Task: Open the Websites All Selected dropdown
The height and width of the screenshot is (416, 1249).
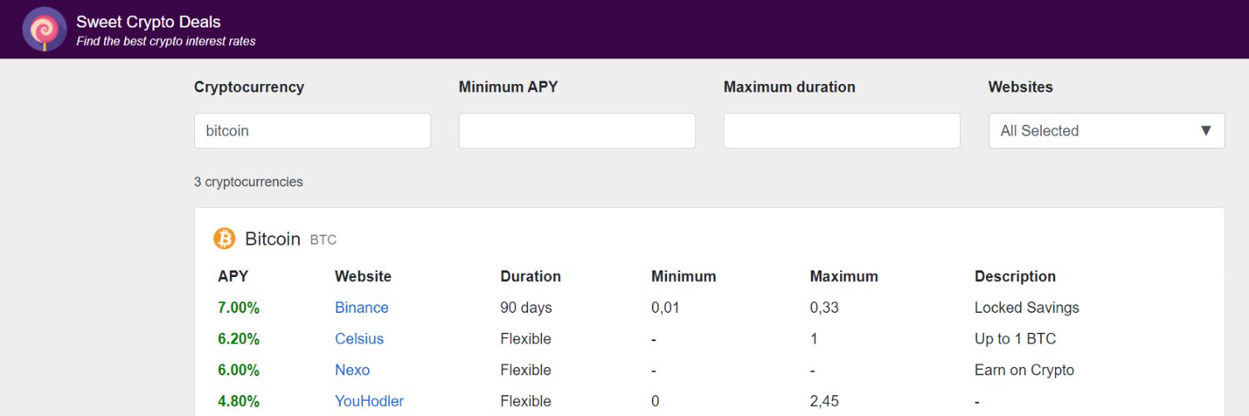Action: click(x=1107, y=131)
